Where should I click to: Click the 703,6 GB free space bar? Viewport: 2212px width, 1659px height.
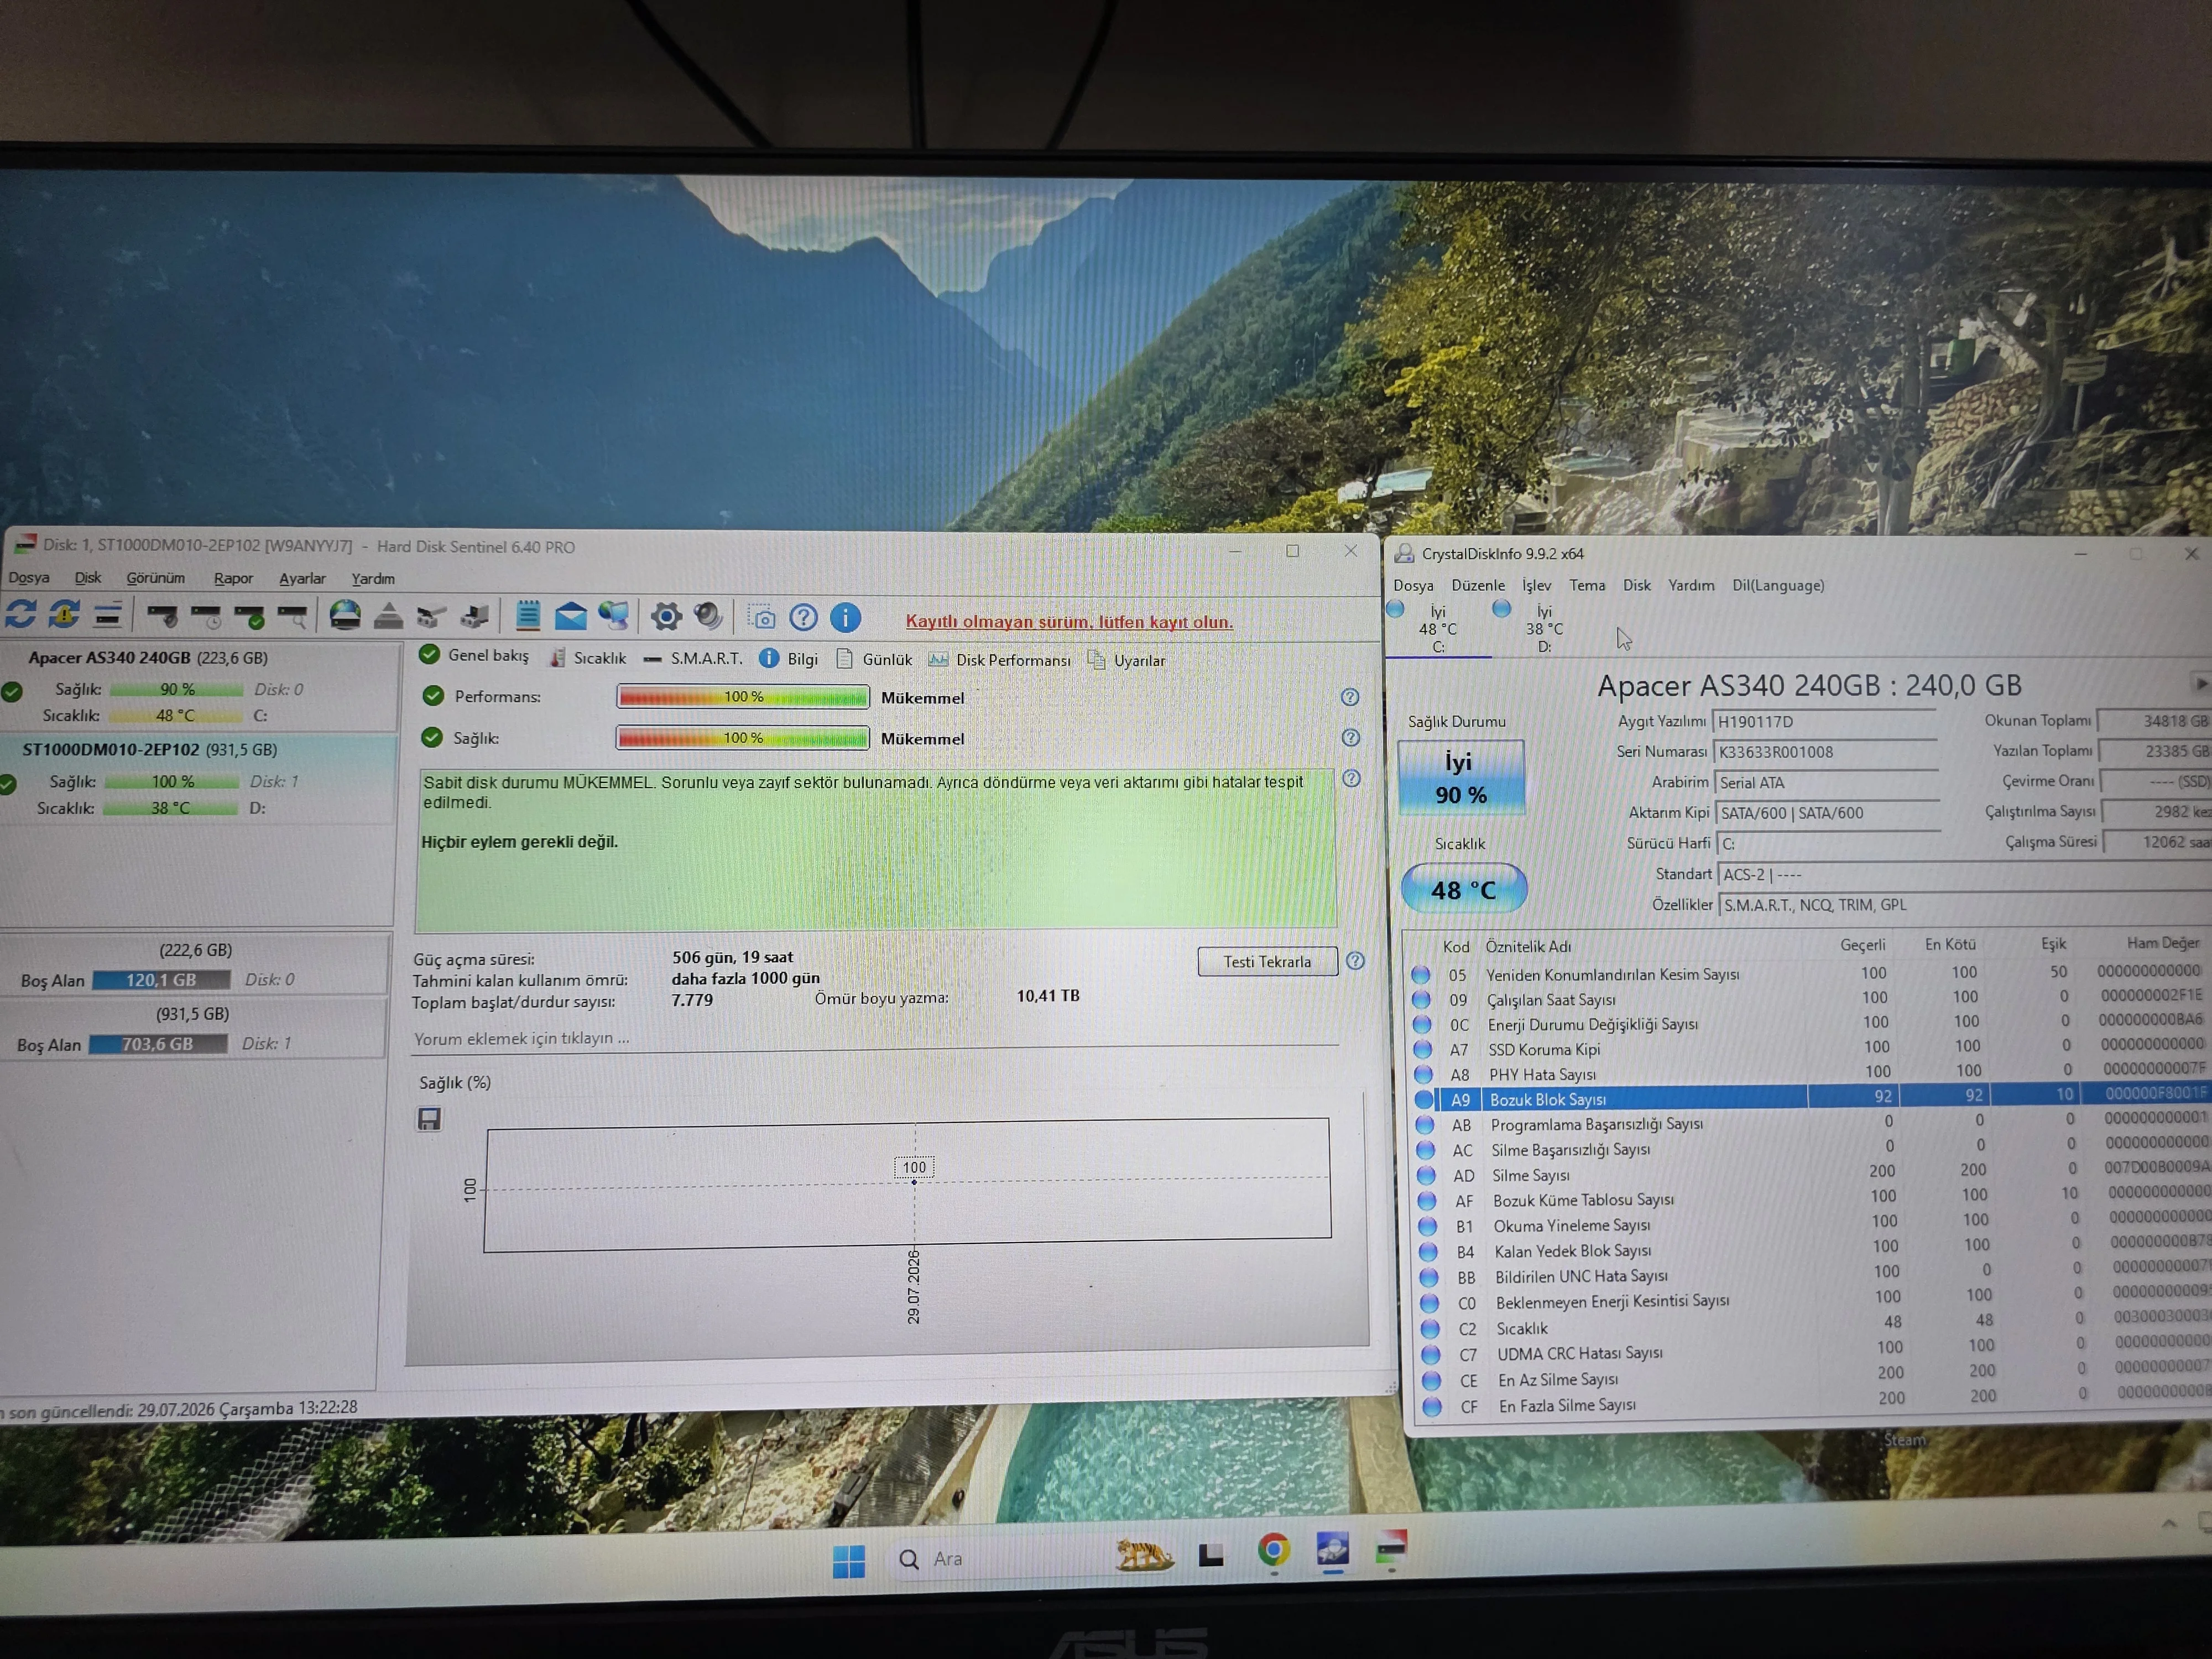click(x=157, y=1044)
